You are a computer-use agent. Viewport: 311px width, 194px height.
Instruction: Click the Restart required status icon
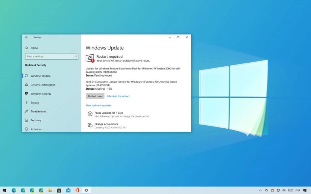click(x=90, y=58)
